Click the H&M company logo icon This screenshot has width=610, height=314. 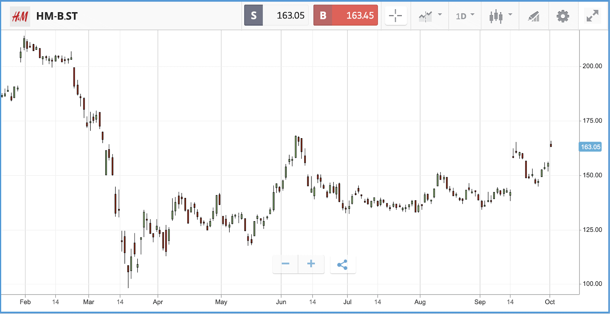click(20, 16)
